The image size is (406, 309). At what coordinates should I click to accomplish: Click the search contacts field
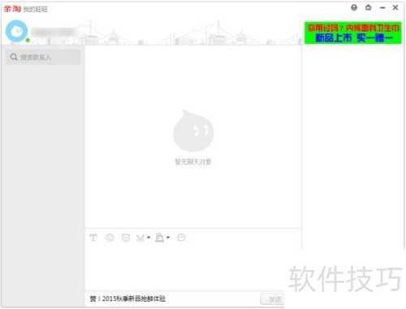pos(43,57)
